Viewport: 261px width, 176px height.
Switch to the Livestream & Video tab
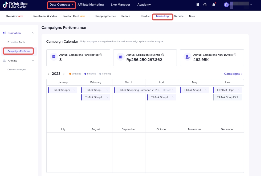[45, 16]
